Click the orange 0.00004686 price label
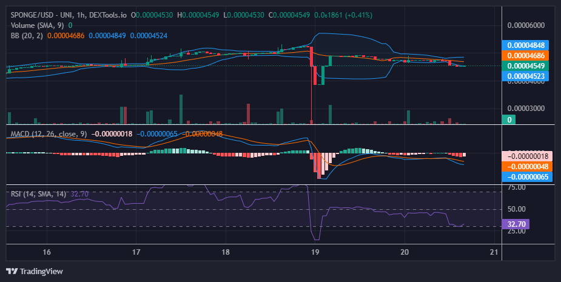Image resolution: width=561 pixels, height=282 pixels. pyautogui.click(x=525, y=55)
